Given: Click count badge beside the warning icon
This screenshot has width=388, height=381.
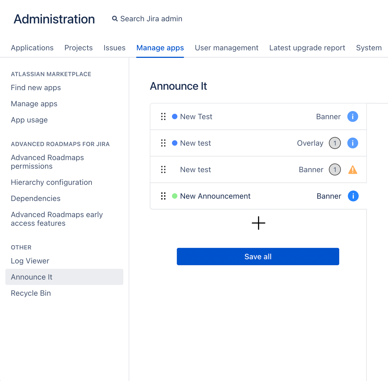Looking at the screenshot, I should pyautogui.click(x=335, y=170).
